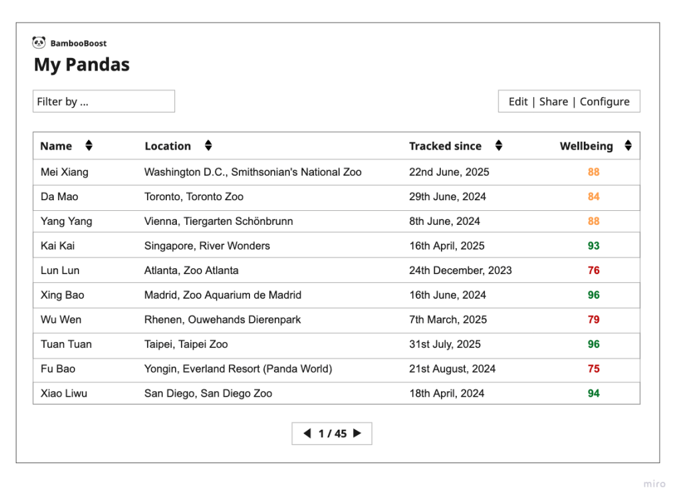Go to previous page arrow
The image size is (681, 503).
pyautogui.click(x=307, y=433)
